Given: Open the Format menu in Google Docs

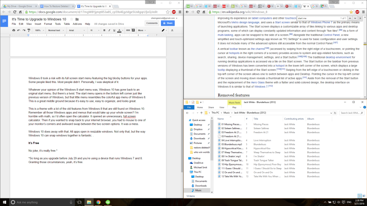Looking at the screenshot, I should click(48, 24).
